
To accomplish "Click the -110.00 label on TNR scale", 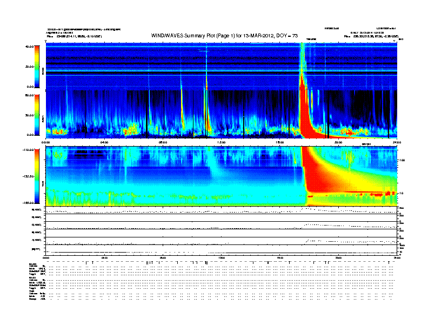I will (29, 150).
